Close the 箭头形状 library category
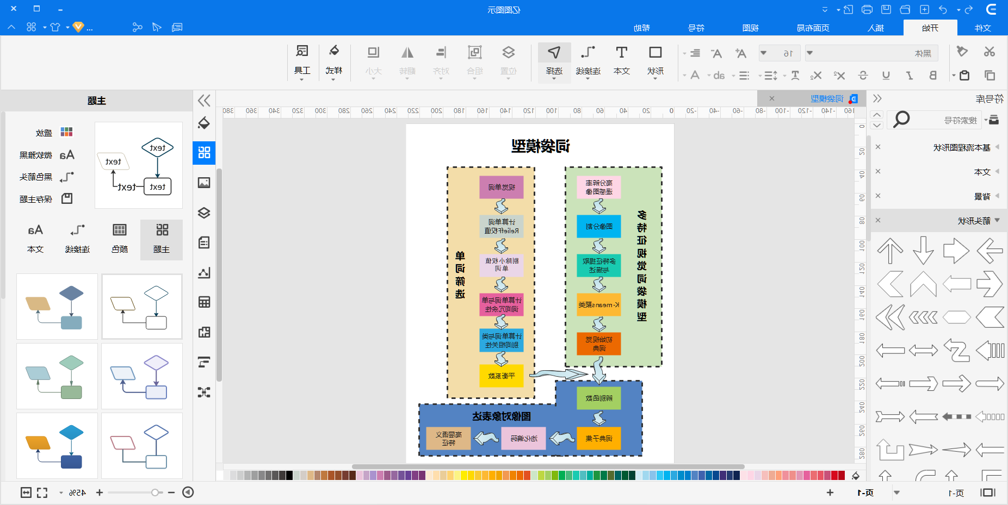The height and width of the screenshot is (505, 1008). [878, 220]
